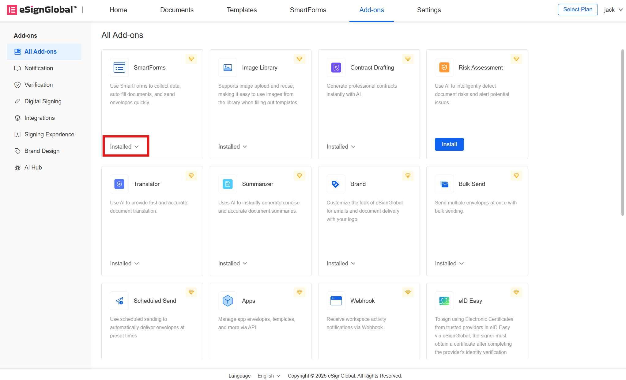Expand the Brand Installed dropdown
The width and height of the screenshot is (626, 380).
pos(341,263)
